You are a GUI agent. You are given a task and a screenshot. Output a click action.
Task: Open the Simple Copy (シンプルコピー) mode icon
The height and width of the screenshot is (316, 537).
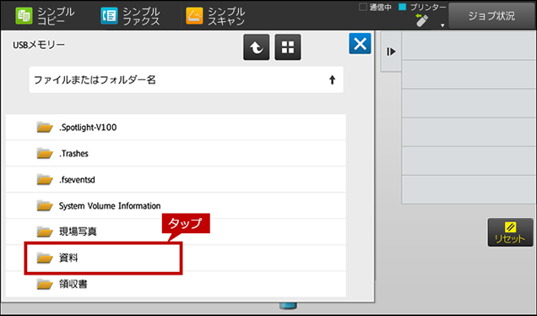(x=24, y=16)
